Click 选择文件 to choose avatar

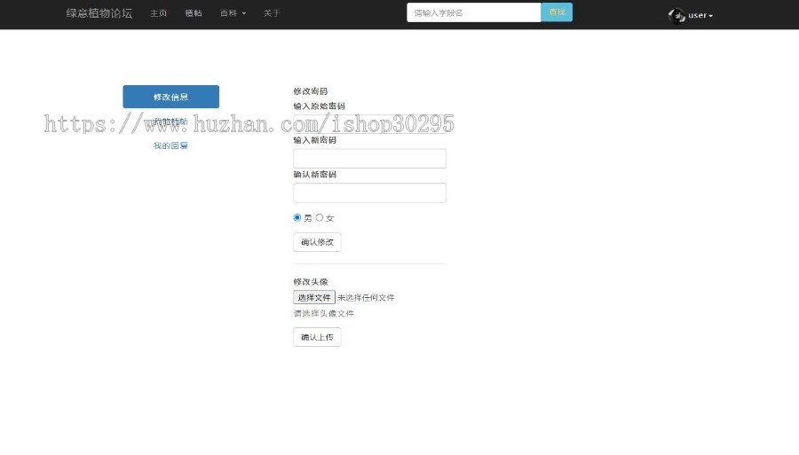[314, 297]
